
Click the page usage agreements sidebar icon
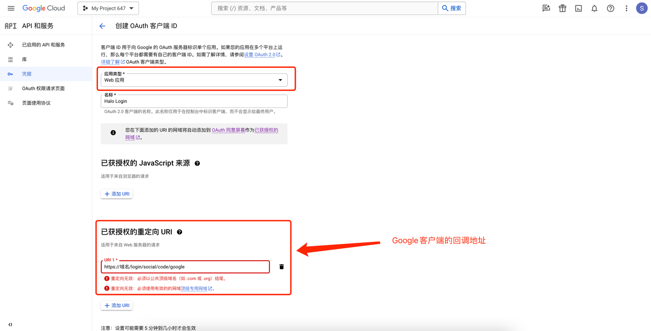coord(10,103)
